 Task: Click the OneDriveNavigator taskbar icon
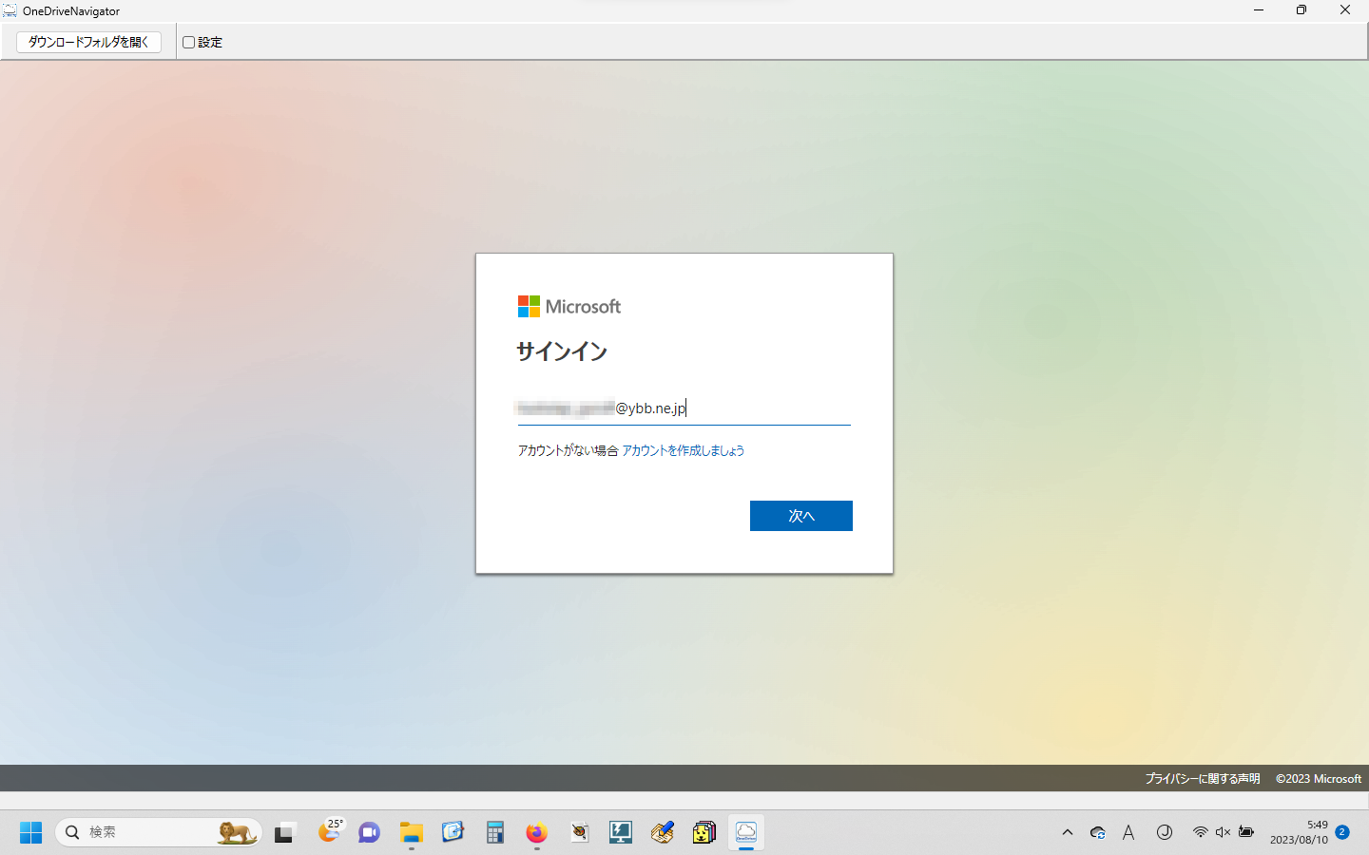[746, 833]
